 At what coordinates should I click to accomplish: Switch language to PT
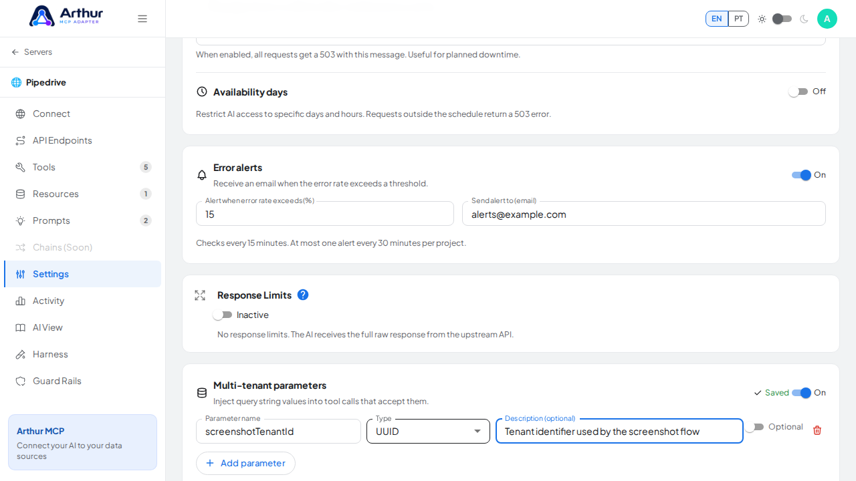(x=738, y=19)
